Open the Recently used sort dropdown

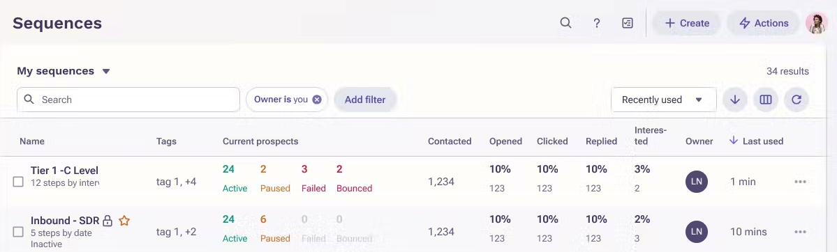[x=663, y=100]
